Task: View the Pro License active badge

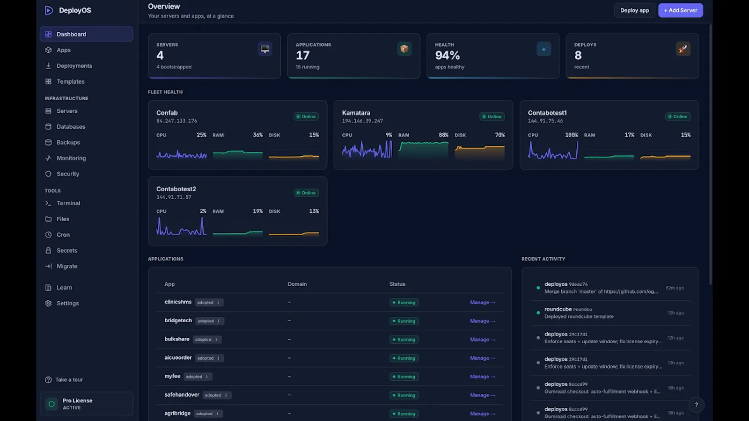Action: tap(87, 404)
